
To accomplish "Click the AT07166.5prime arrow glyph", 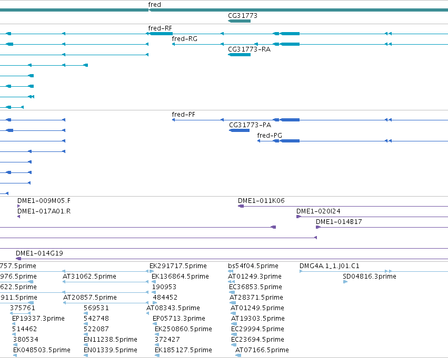I will coord(238,355).
